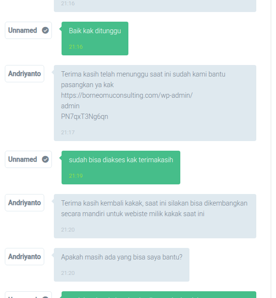Select Unnamed tag beside 'sudah bisa diakses' message

click(x=28, y=159)
